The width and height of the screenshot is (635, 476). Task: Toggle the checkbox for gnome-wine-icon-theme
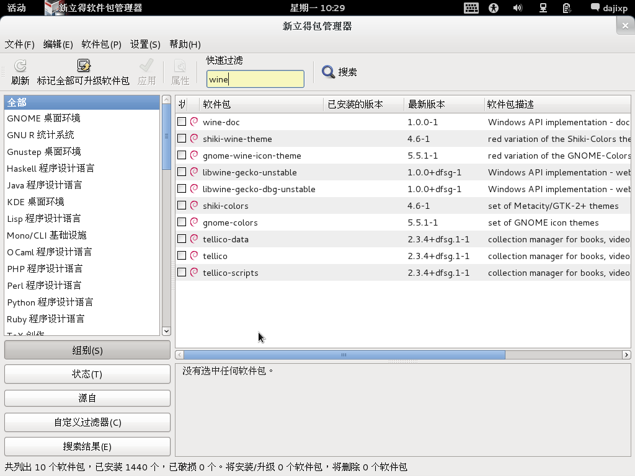point(182,155)
